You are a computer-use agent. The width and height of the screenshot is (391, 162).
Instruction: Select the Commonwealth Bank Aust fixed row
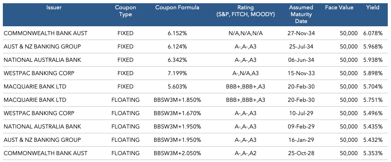195,34
